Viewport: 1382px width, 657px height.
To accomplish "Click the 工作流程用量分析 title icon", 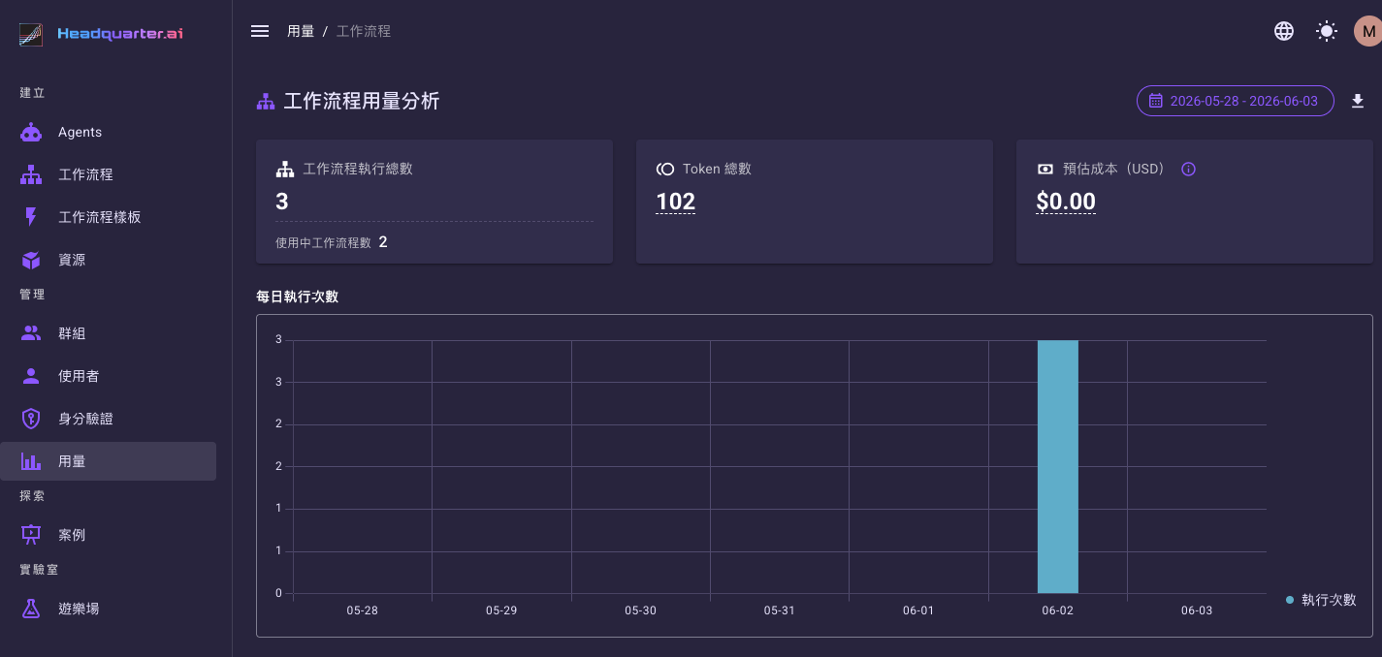I will tap(265, 101).
